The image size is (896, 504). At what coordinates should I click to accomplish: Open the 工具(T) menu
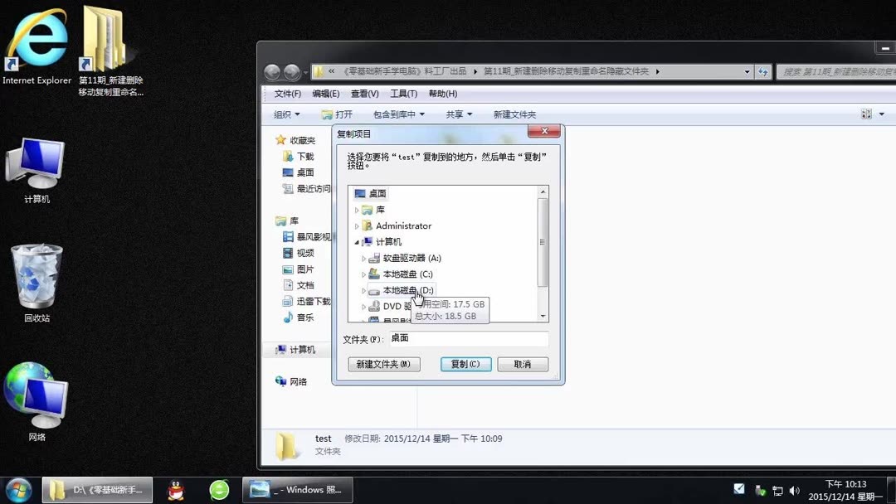404,93
